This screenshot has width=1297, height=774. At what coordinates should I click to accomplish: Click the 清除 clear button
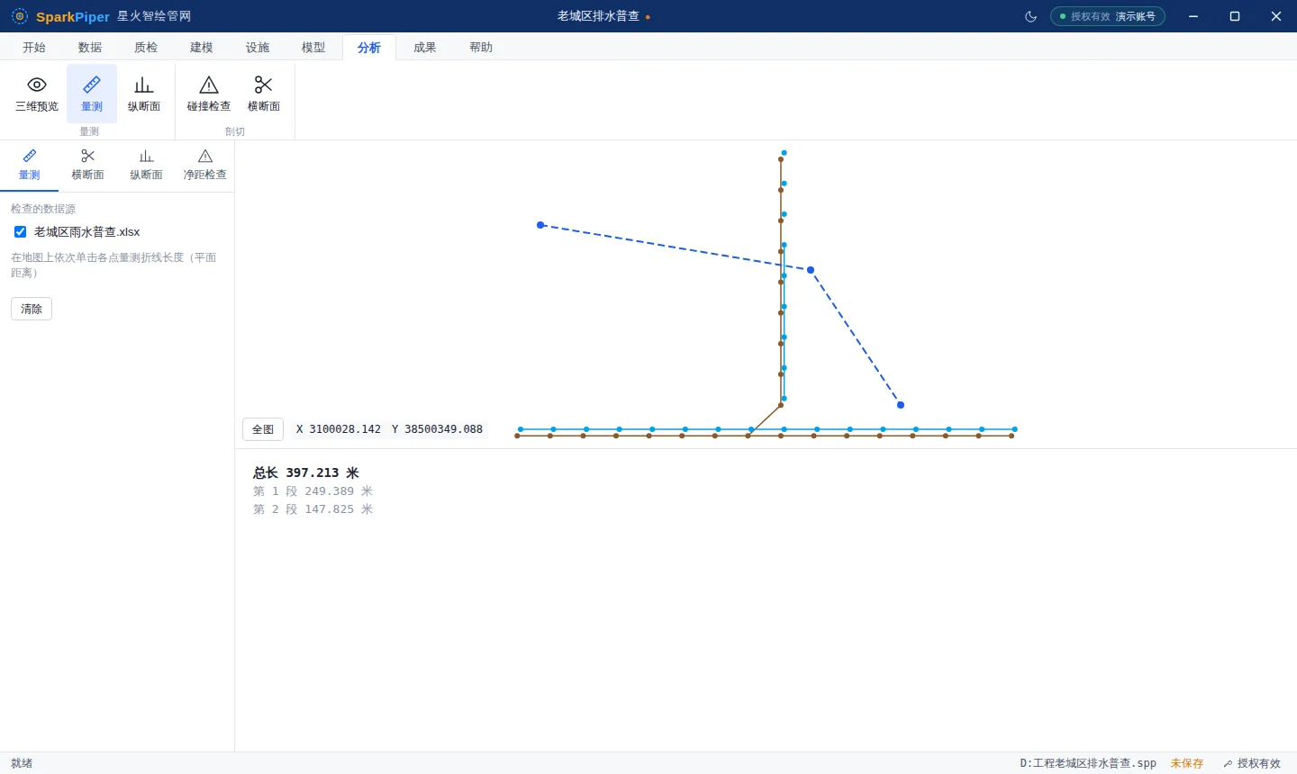[x=32, y=309]
